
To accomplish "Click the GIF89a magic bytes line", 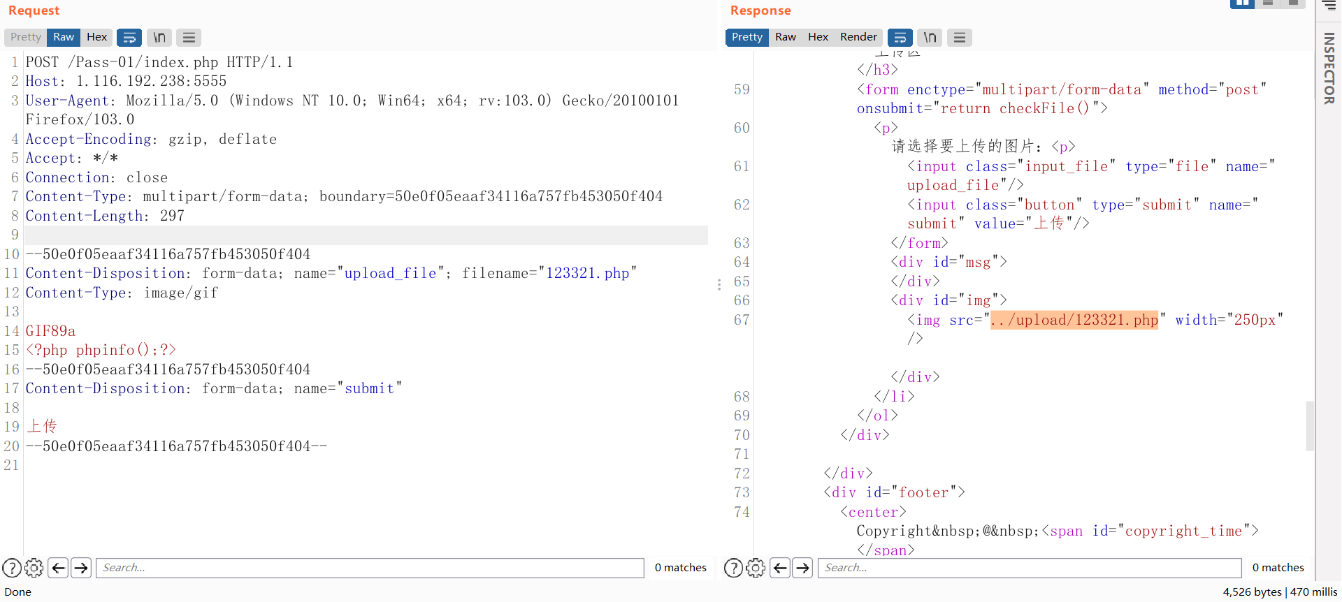I will pyautogui.click(x=50, y=331).
